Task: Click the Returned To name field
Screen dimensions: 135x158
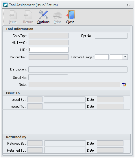Action: 65,150
